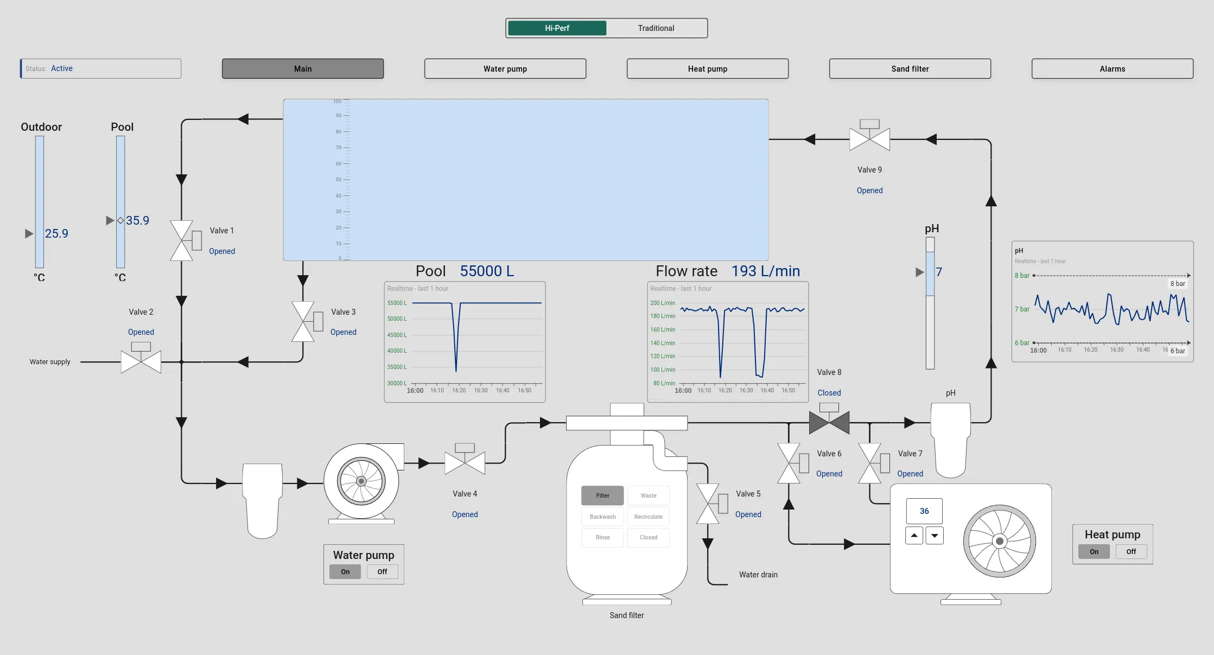Select sand filter Recirculate mode

[x=648, y=517]
